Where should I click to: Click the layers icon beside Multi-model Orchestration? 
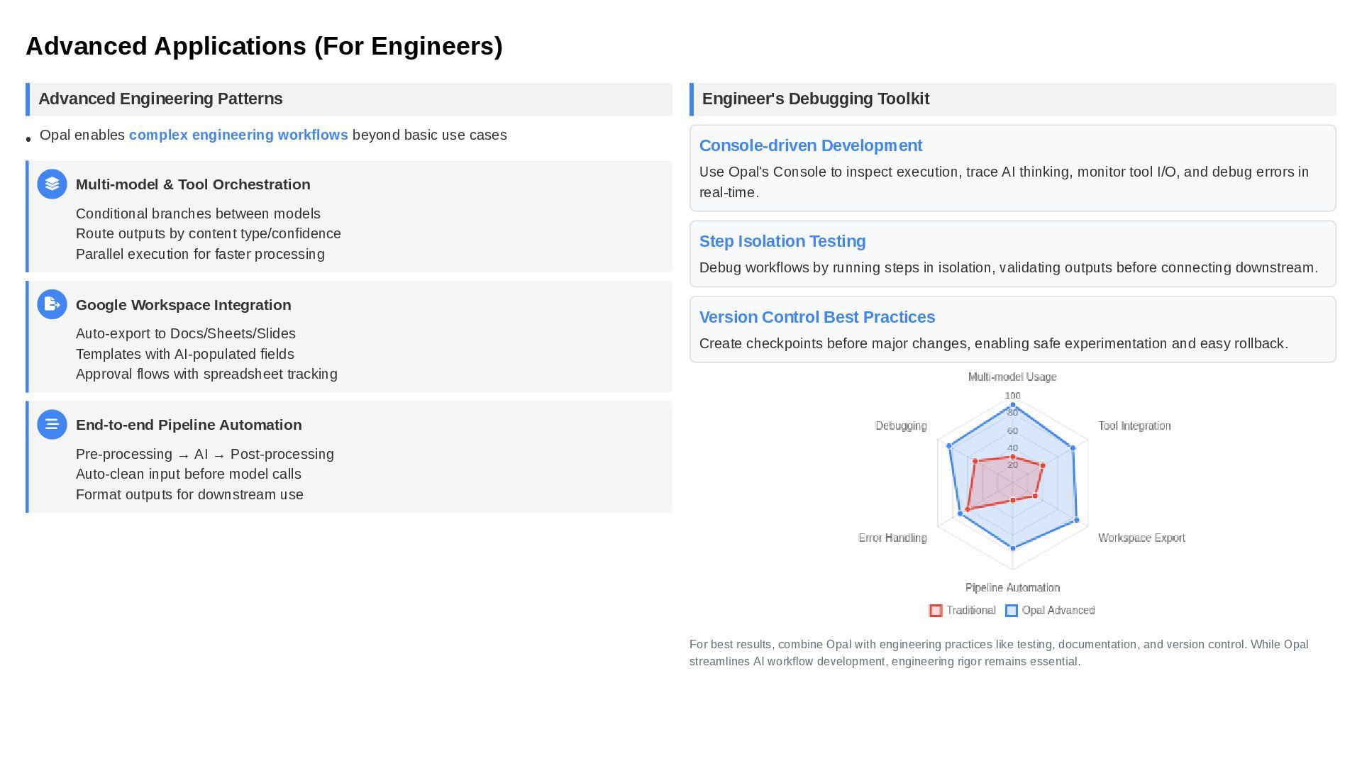[52, 184]
